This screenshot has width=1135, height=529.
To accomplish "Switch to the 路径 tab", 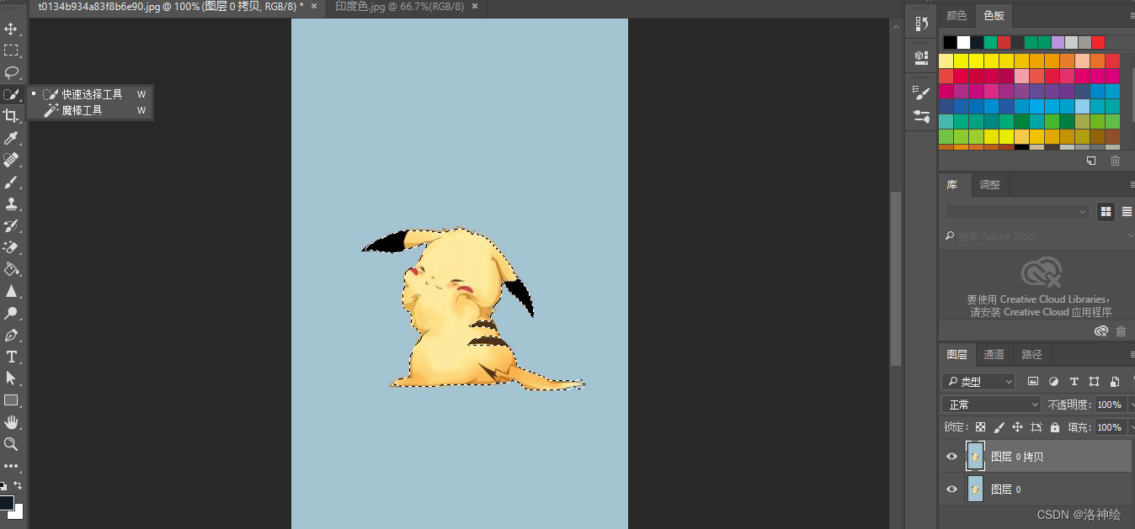I will [x=1031, y=355].
